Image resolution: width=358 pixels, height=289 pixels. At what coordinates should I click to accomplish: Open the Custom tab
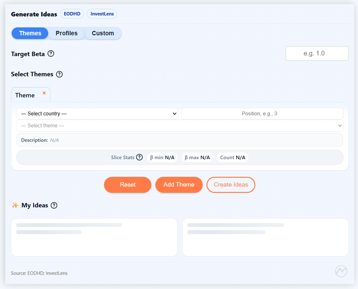tap(103, 33)
